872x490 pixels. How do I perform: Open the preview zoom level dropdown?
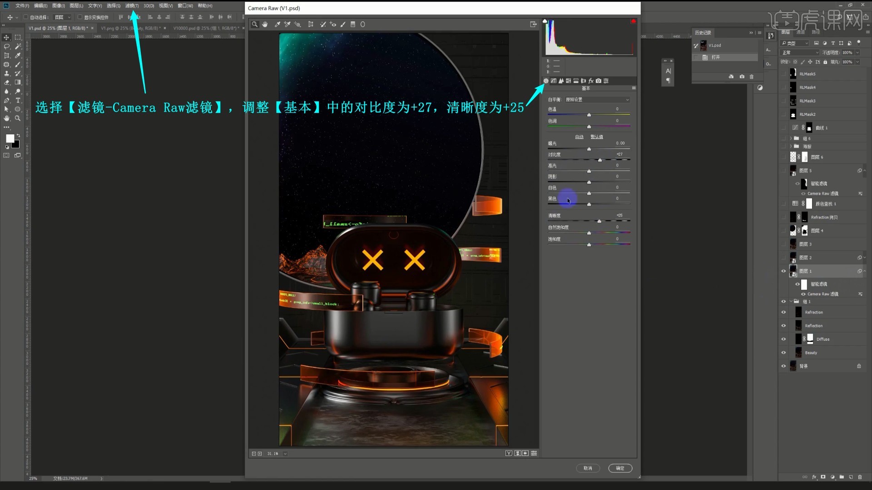[x=285, y=454]
